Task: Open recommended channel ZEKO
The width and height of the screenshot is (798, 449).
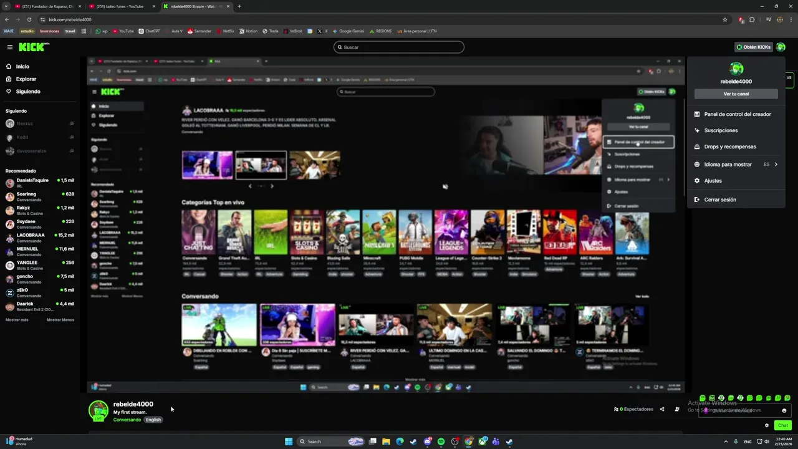Action: point(40,292)
